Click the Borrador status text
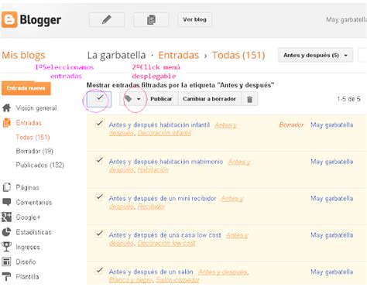The height and width of the screenshot is (287, 367). pyautogui.click(x=291, y=125)
